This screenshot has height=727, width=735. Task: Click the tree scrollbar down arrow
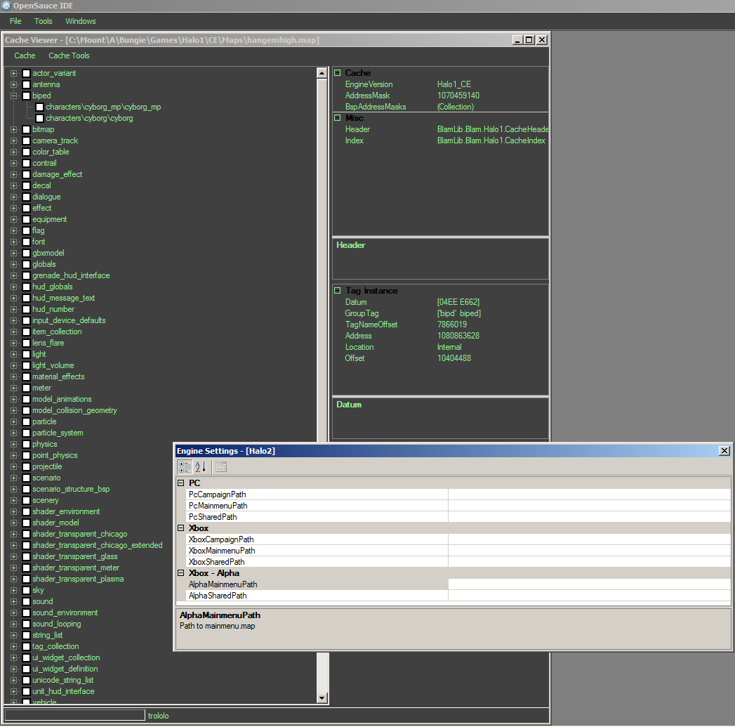(322, 698)
